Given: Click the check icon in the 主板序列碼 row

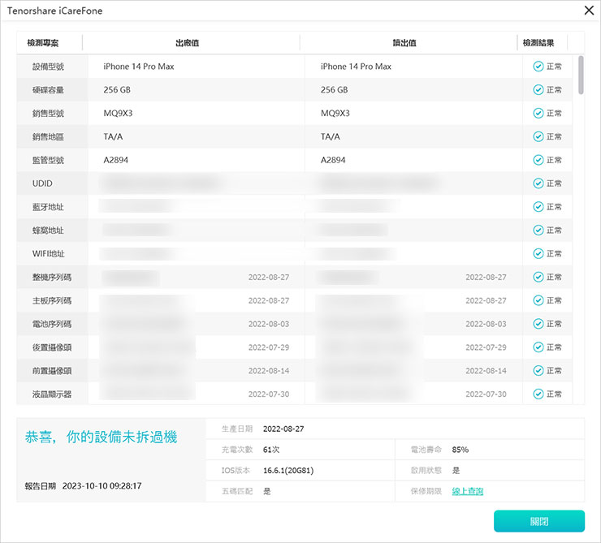Looking at the screenshot, I should pos(538,300).
